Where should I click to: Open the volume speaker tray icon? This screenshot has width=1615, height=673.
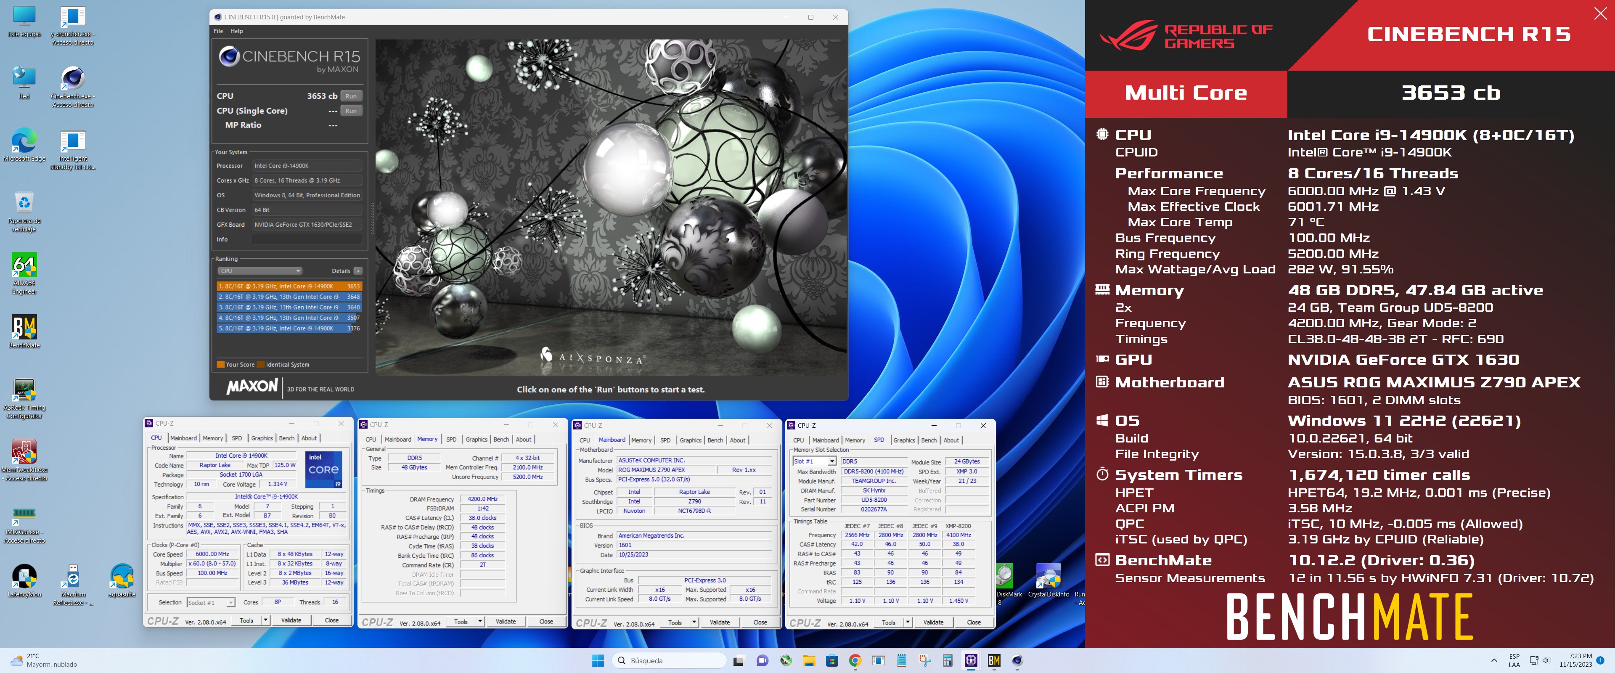(1546, 660)
